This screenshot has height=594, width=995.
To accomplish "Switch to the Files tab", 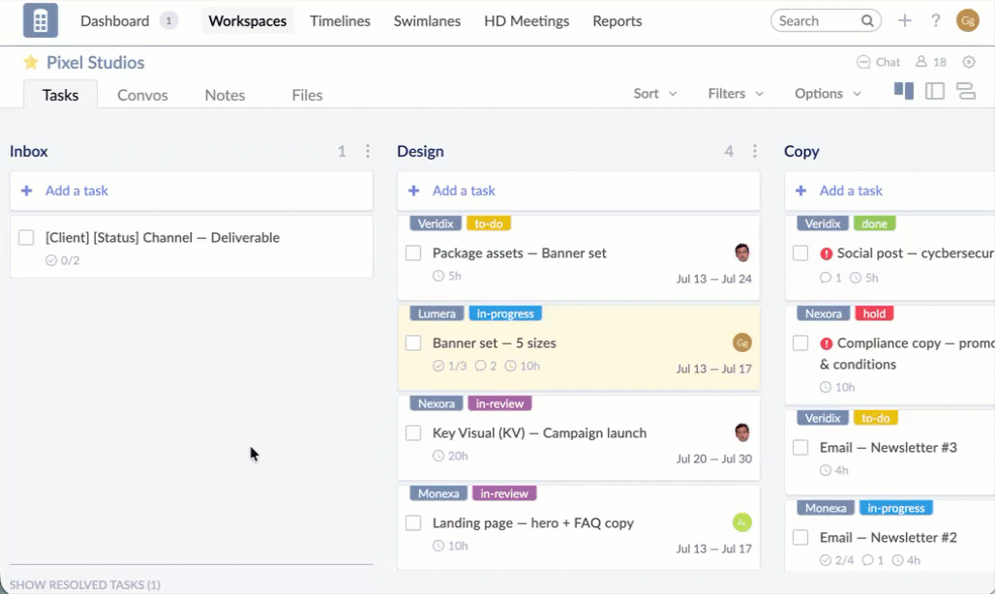I will (307, 95).
